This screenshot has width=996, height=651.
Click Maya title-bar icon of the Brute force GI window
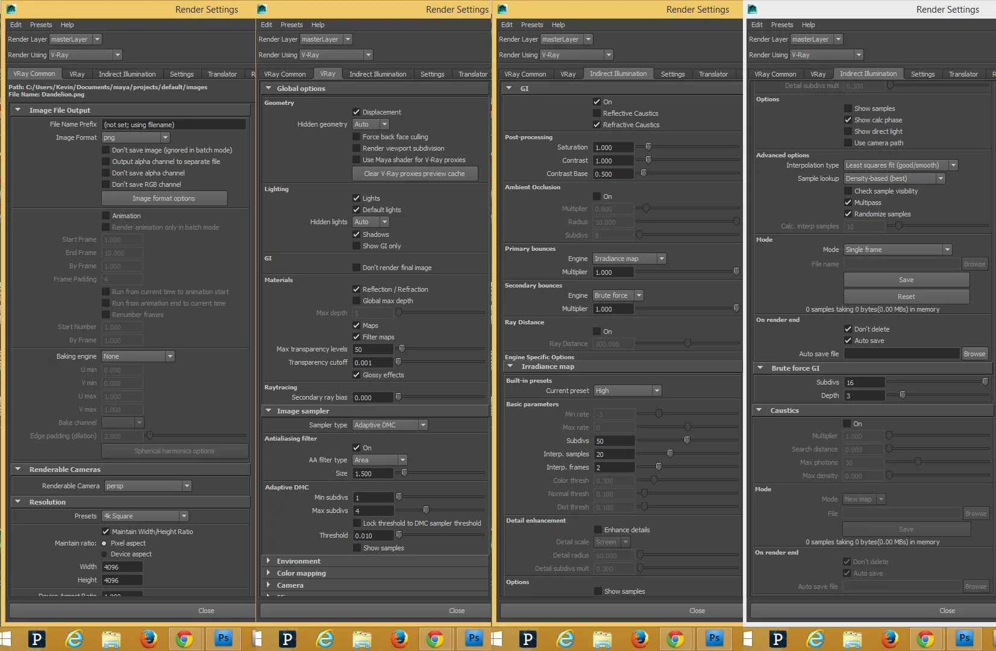click(752, 9)
